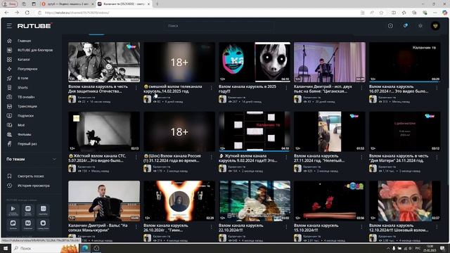The width and height of the screenshot is (450, 253).
Task: Open the Вальс На сопках Маньчжурии video thumbnail
Action: point(104,201)
